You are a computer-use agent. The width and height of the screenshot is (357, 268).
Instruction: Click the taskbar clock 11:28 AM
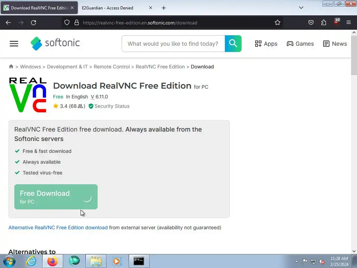[339, 259]
